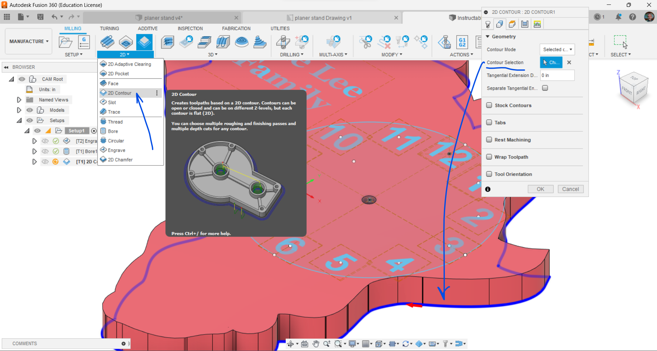Toggle visibility eye of Models

pyautogui.click(x=30, y=110)
